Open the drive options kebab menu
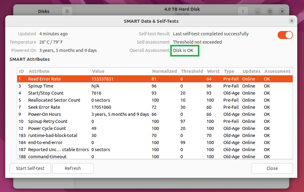This screenshot has width=304, height=192. pos(243,11)
